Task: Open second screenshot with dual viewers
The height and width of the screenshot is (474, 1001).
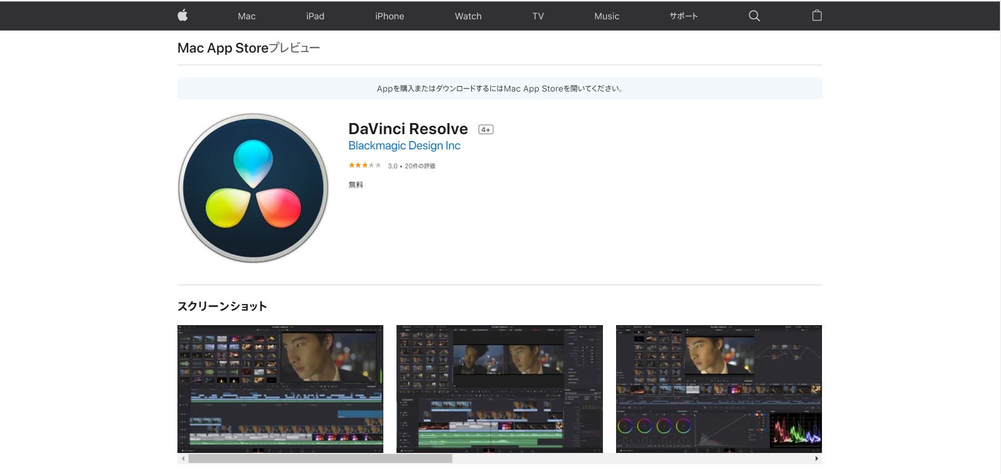Action: coord(499,389)
